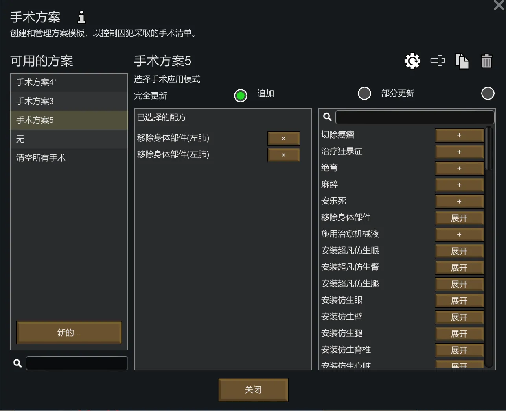Select the 追加 mode radio button
The height and width of the screenshot is (411, 506).
[364, 94]
